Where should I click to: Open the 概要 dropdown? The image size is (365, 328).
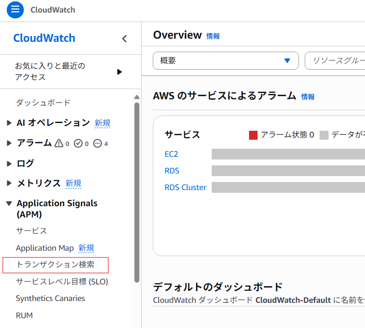(x=226, y=61)
